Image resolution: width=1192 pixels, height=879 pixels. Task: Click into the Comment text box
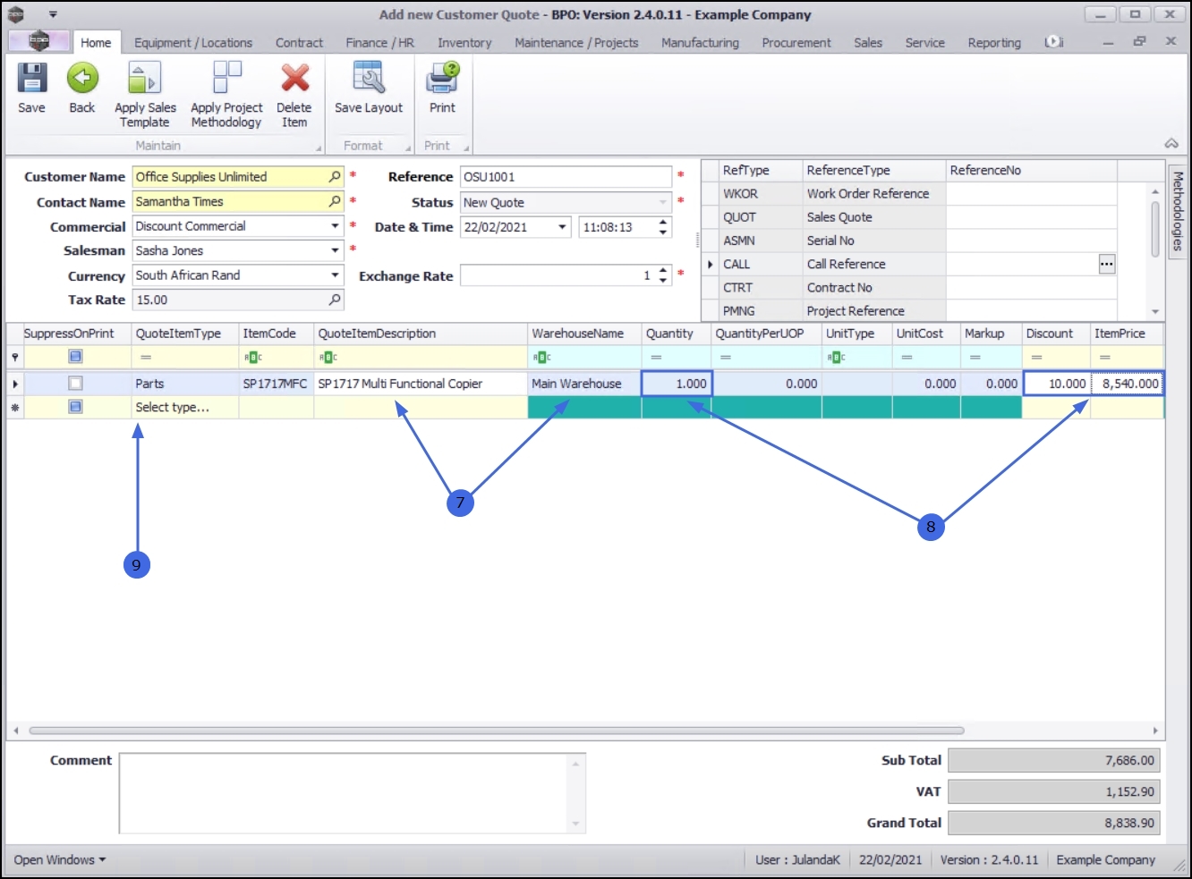click(x=353, y=793)
